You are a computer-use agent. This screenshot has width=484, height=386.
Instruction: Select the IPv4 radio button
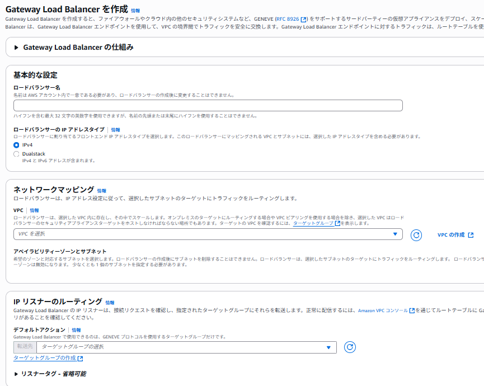[16, 145]
